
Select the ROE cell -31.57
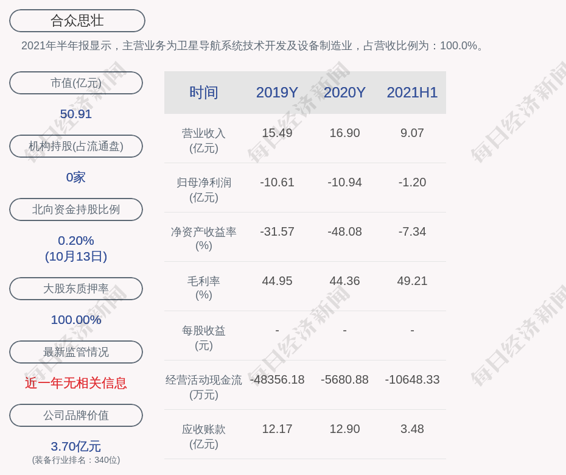point(278,231)
